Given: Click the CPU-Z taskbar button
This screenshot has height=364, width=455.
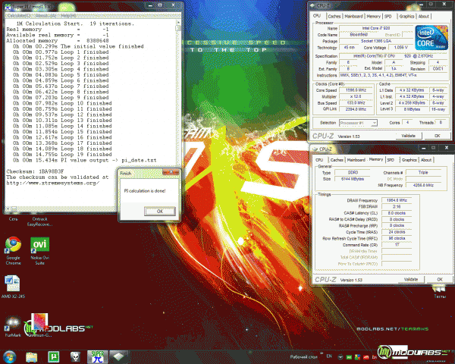Looking at the screenshot, I should [118, 356].
